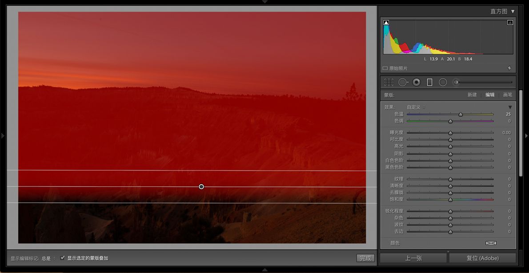Click the 去朦胧 slider handle
This screenshot has height=273, width=529.
[x=450, y=193]
